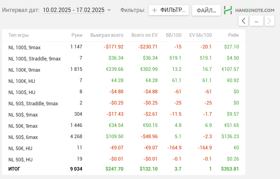Sort by Выиграл всего column header
The height and width of the screenshot is (179, 280).
107,35
